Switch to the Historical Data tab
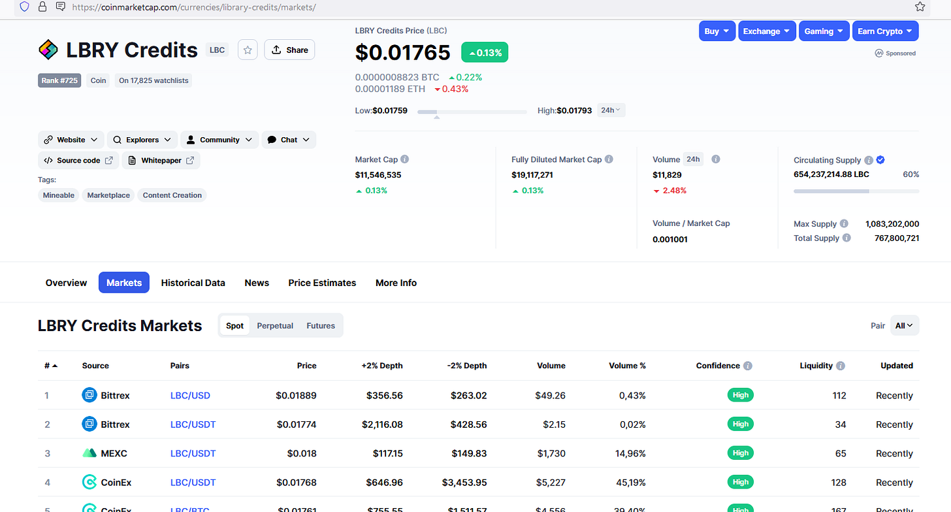951x512 pixels. click(x=193, y=283)
